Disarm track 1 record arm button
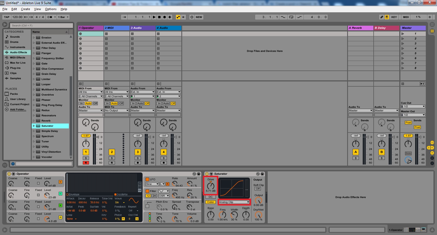This screenshot has height=235, width=437. tap(86, 163)
